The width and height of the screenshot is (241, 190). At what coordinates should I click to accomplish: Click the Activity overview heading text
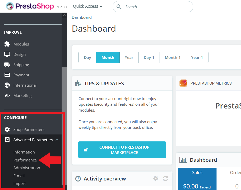pos(105,179)
